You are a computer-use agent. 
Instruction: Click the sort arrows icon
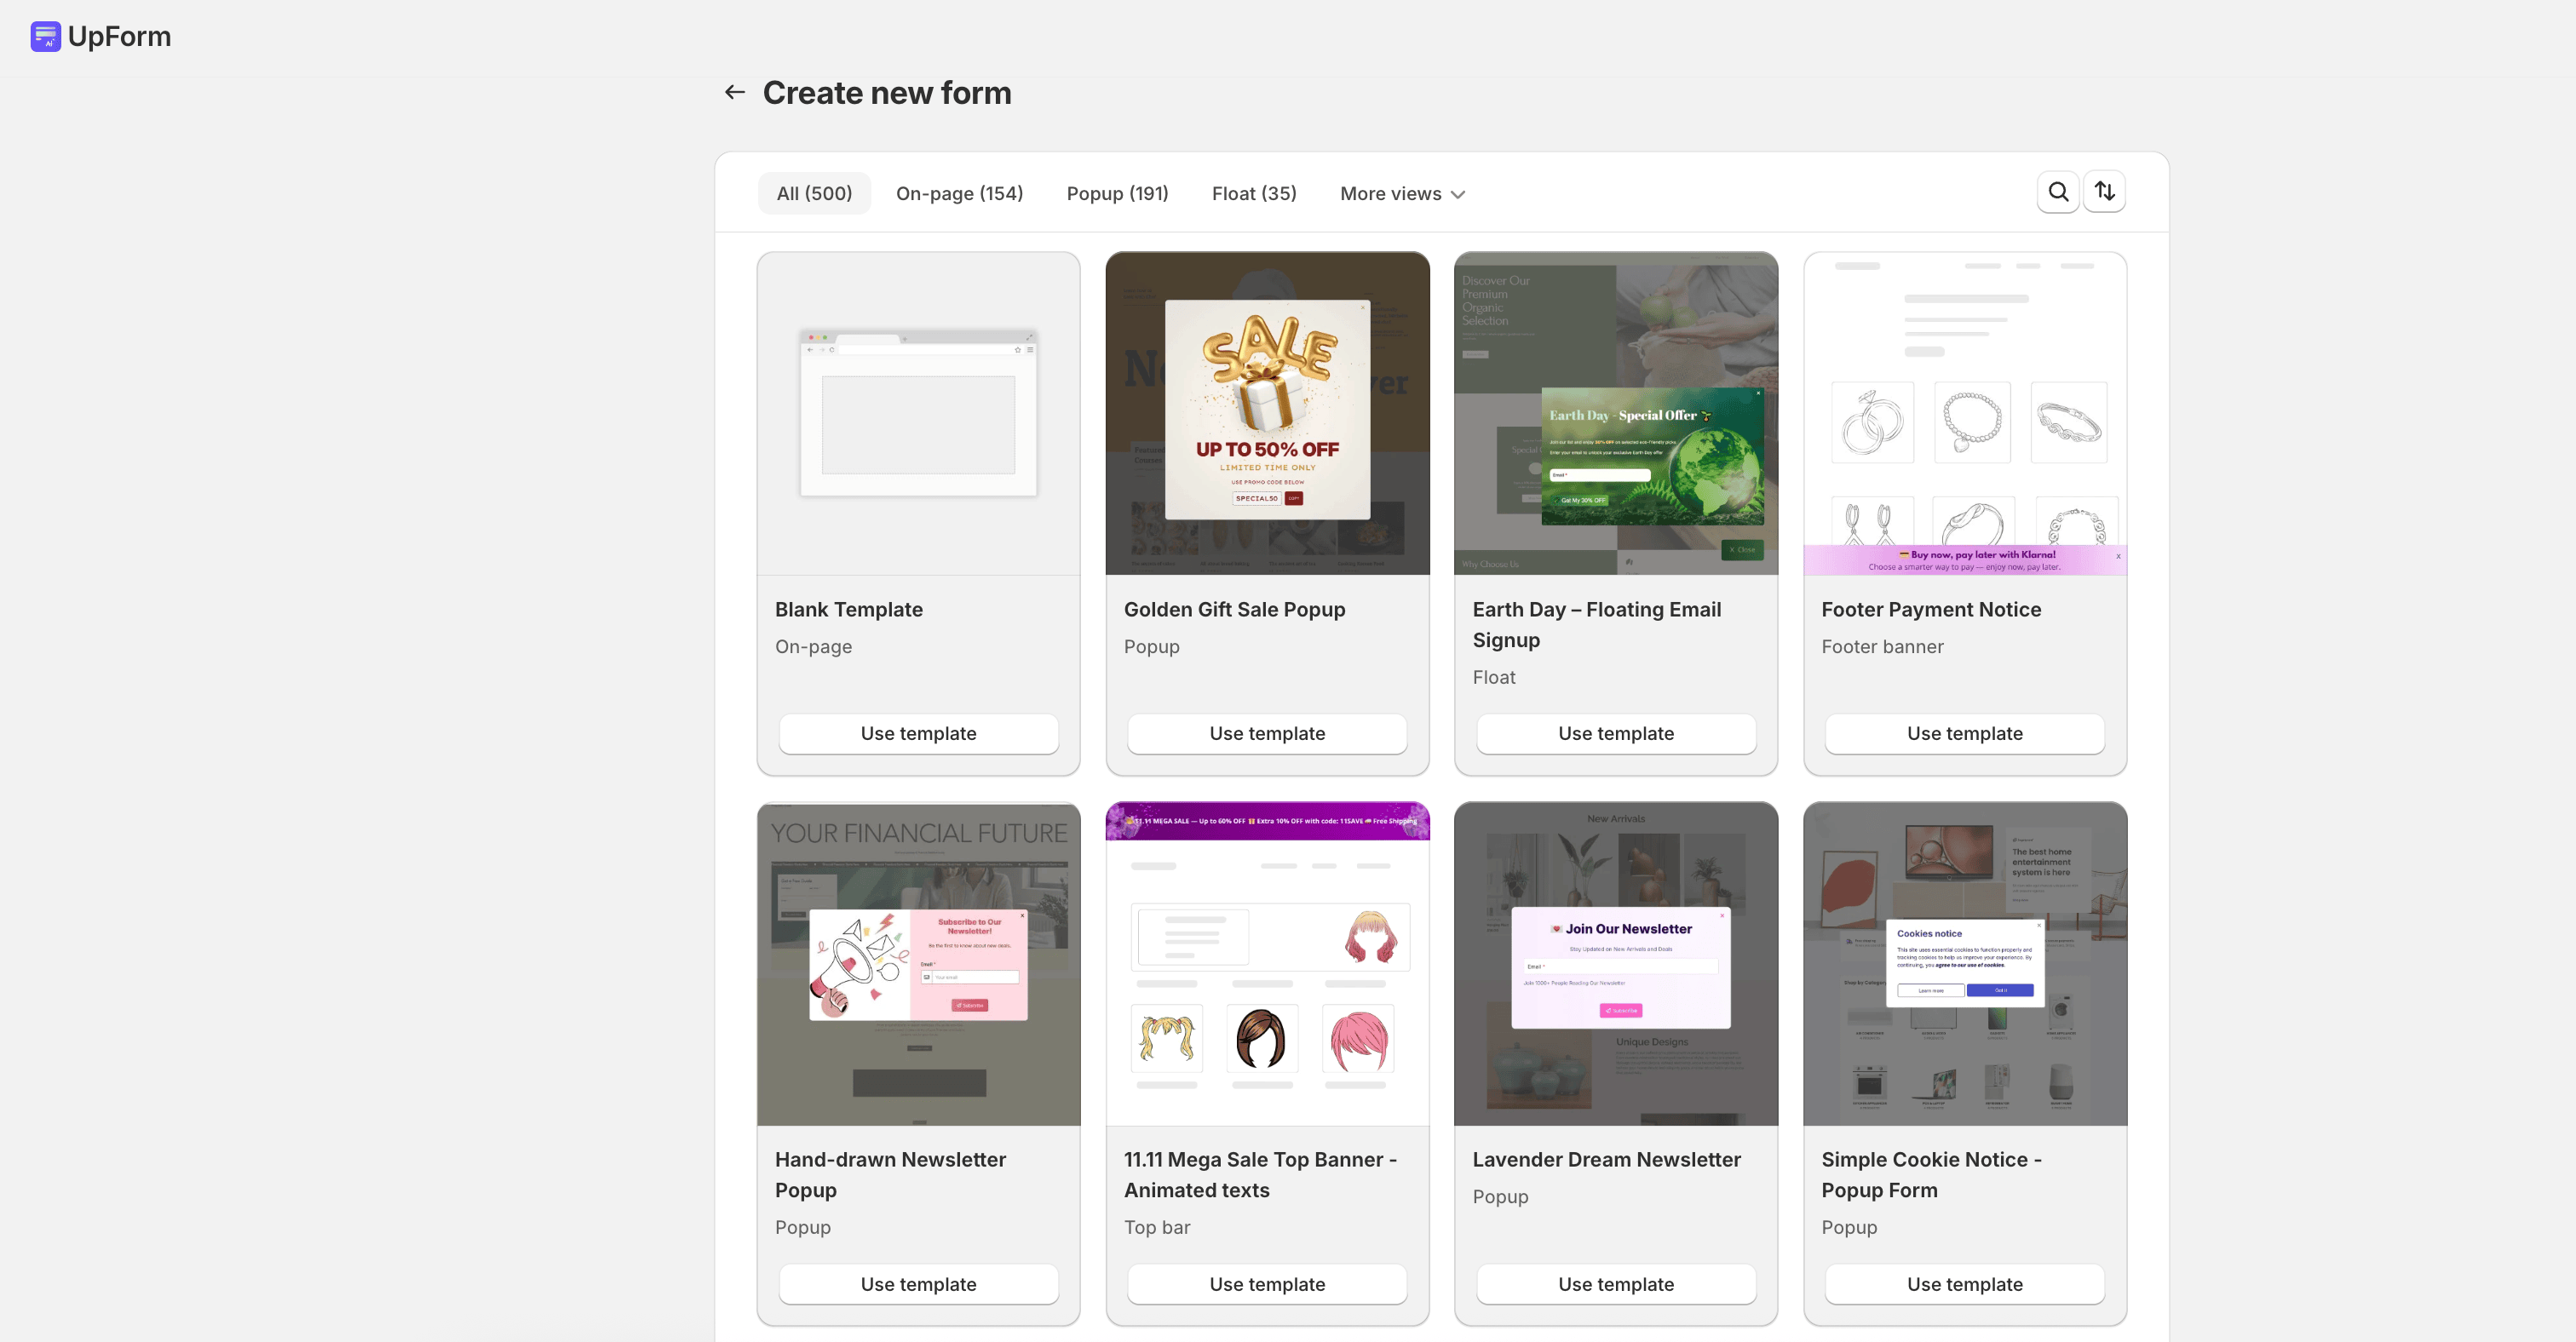coord(2104,192)
